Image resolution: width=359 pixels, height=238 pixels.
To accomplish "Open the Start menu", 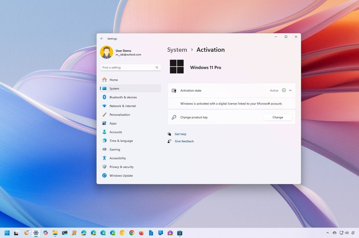I will tap(7, 233).
